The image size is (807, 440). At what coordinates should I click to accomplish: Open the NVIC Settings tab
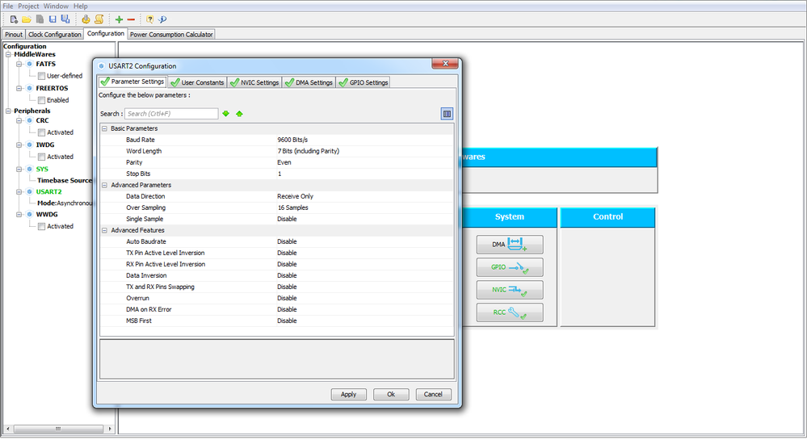click(x=254, y=82)
